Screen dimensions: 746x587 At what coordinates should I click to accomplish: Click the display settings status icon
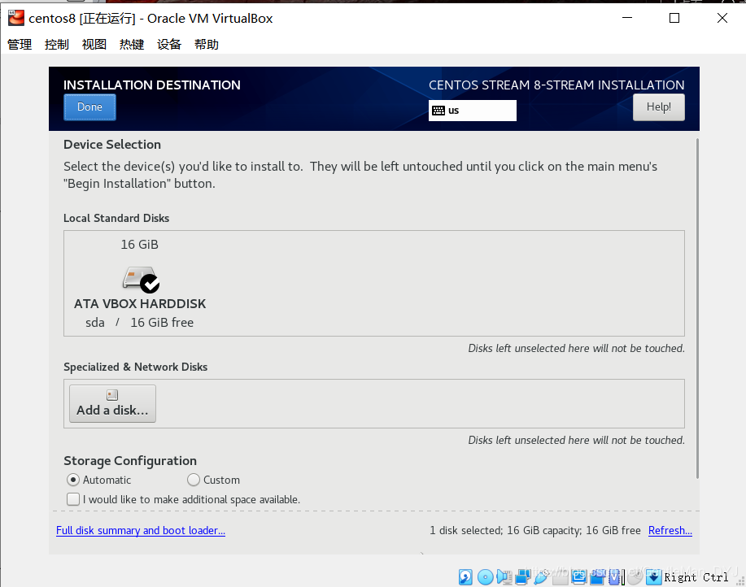click(579, 577)
